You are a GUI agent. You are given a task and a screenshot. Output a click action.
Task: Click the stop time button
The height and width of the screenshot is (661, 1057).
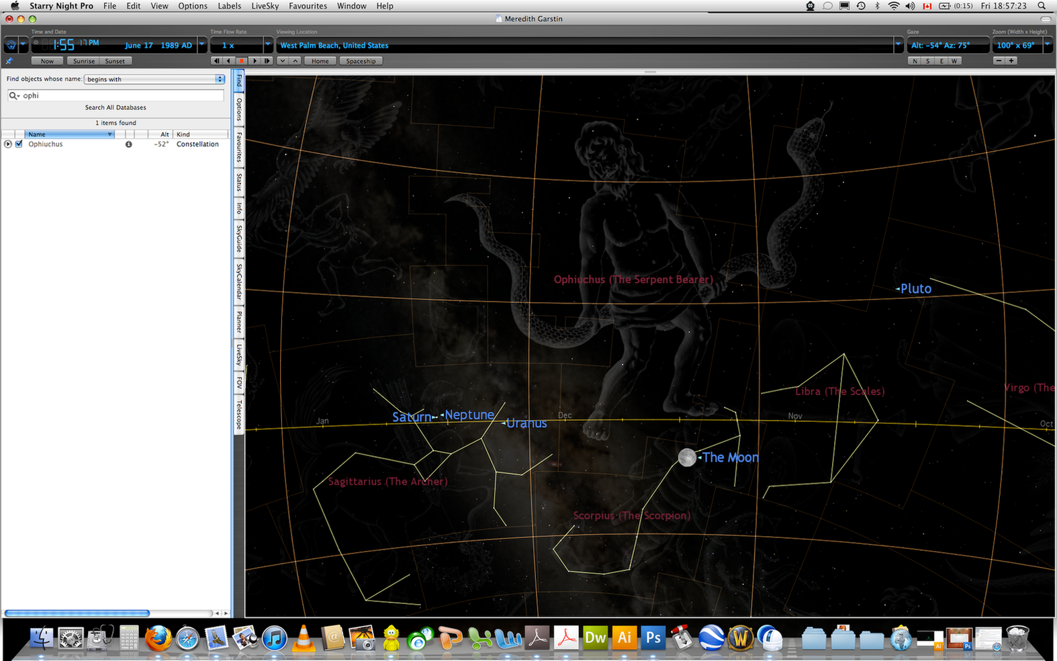click(242, 61)
